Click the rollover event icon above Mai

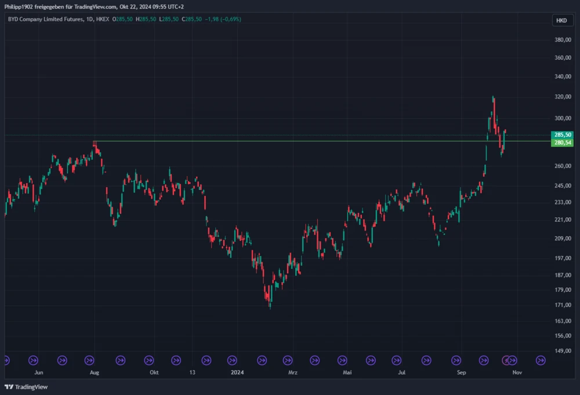[x=343, y=360]
